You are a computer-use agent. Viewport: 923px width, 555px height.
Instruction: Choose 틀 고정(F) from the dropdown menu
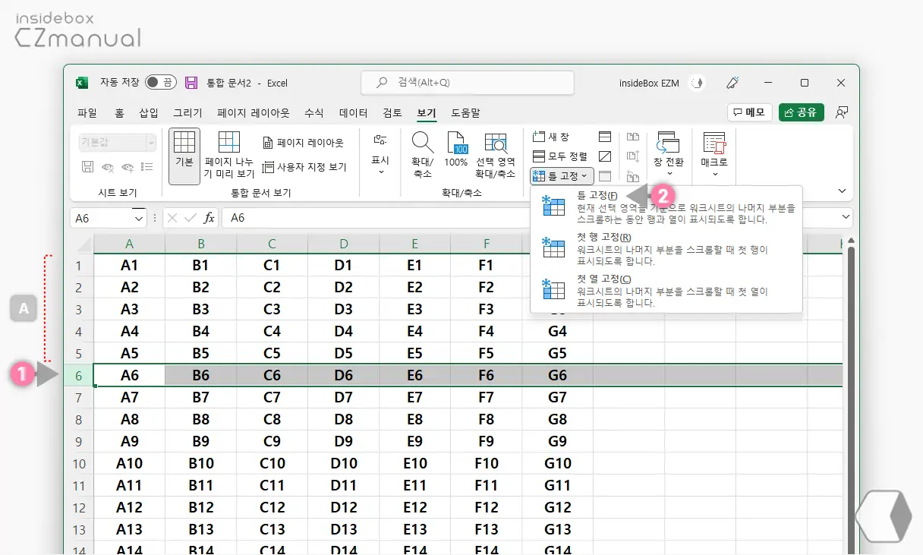click(x=666, y=207)
